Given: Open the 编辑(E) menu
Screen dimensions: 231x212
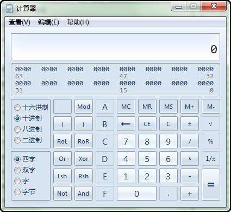Looking at the screenshot, I should (48, 22).
